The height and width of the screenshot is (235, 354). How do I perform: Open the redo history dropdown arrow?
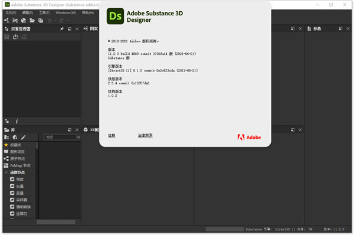click(x=67, y=21)
